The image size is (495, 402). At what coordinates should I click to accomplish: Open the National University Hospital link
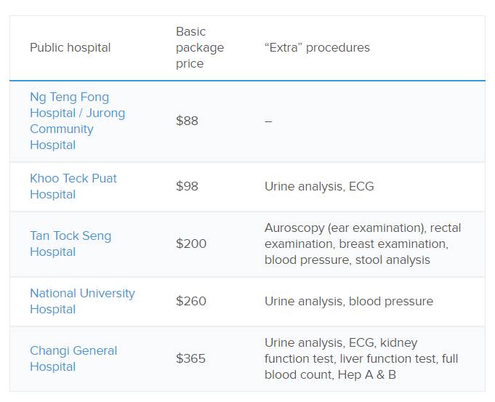82,294
